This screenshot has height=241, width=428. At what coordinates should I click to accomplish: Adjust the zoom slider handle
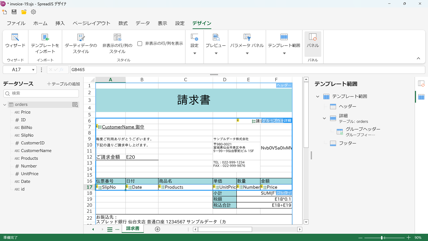tap(382, 238)
